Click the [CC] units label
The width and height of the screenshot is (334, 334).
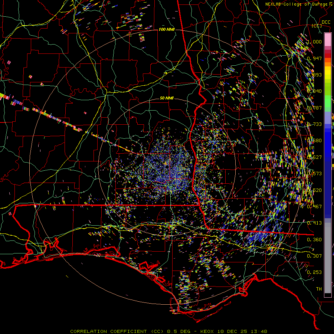click(x=317, y=26)
